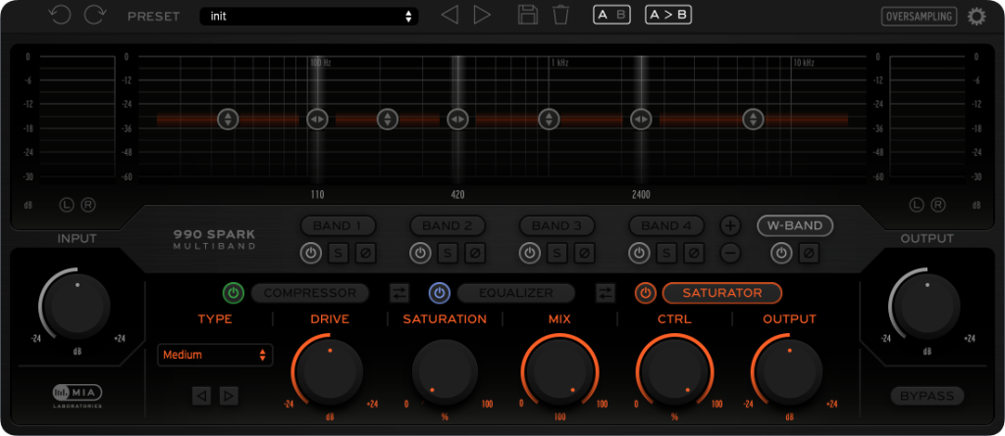1005x436 pixels.
Task: Copy A to B with A > B button
Action: click(x=667, y=16)
